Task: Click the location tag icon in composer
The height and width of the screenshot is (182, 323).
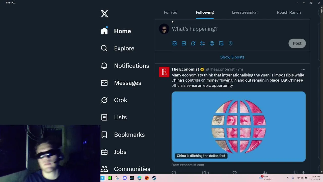Action: 230,43
